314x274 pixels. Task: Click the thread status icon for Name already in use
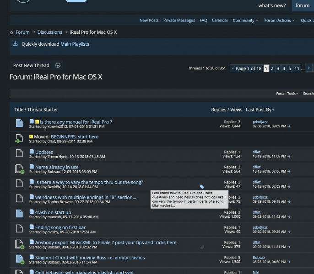click(x=19, y=169)
